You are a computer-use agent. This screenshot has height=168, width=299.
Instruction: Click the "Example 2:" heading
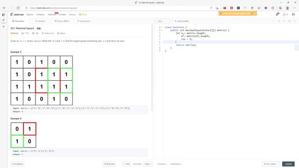tap(16, 119)
